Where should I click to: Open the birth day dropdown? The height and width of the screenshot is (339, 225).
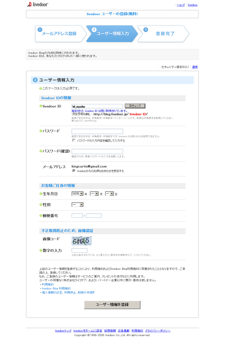(109, 194)
